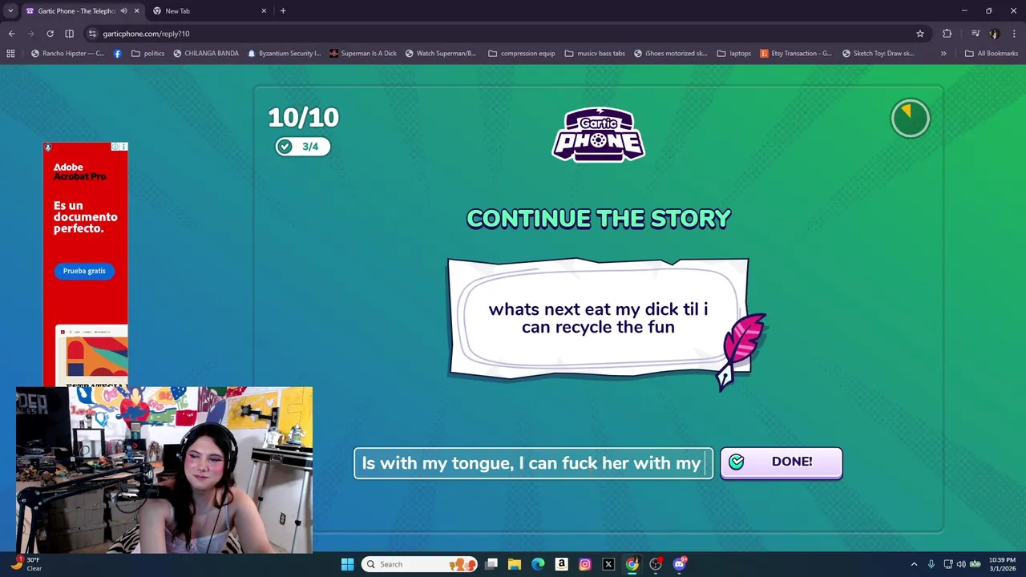Open volume control in system tray
1026x577 pixels.
pos(961,564)
